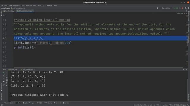This screenshot has height=106, width=190.
Task: Click the 4 spaces indent setting
Action: 164,105
